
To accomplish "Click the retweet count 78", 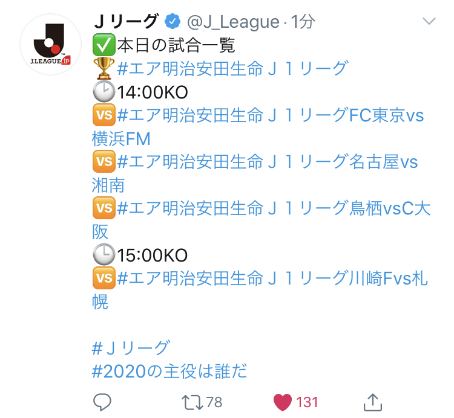I will pos(214,402).
